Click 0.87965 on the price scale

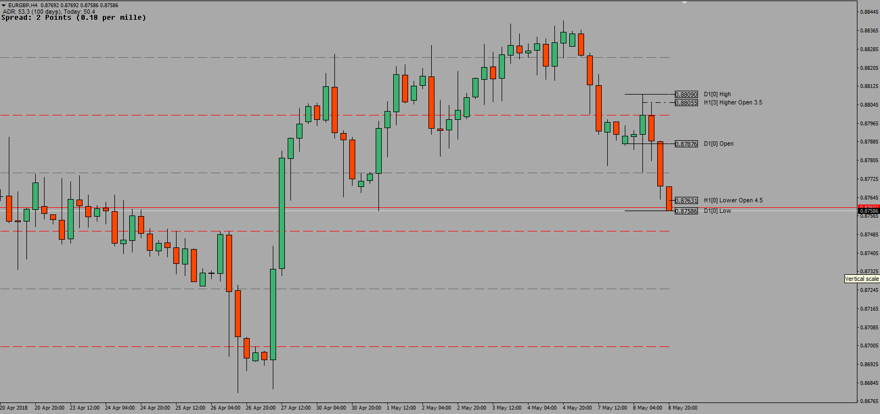point(869,124)
